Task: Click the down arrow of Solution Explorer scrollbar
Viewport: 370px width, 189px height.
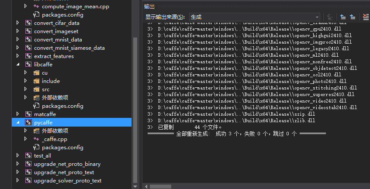Action: pos(135,186)
